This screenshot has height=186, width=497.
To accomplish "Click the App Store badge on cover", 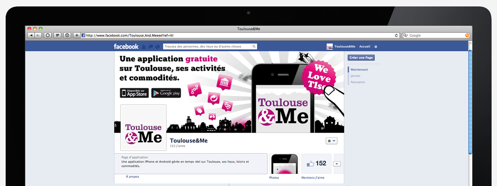I will pos(135,93).
